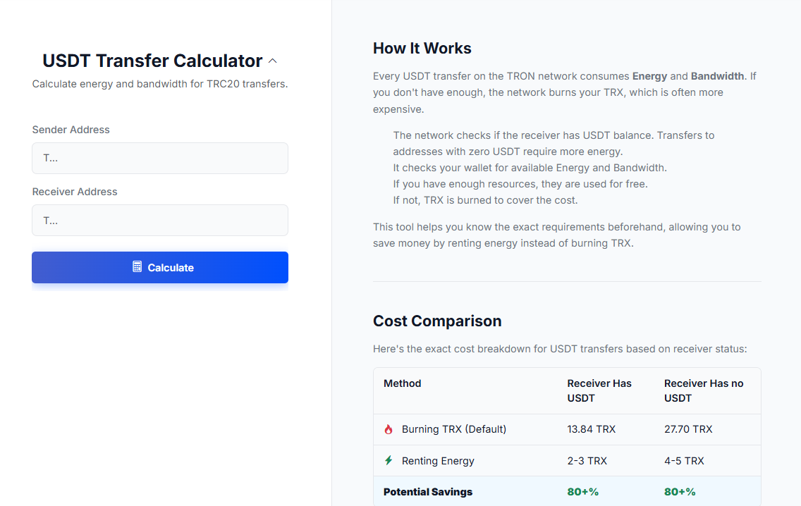Viewport: 801px width, 506px height.
Task: Select the Method column header
Action: (403, 383)
